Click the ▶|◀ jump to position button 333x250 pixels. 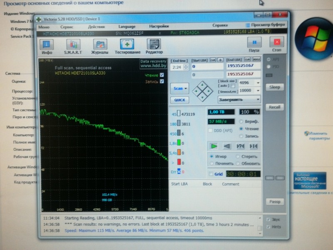point(253,146)
